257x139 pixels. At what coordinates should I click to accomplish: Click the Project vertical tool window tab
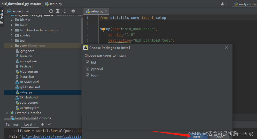(2, 15)
